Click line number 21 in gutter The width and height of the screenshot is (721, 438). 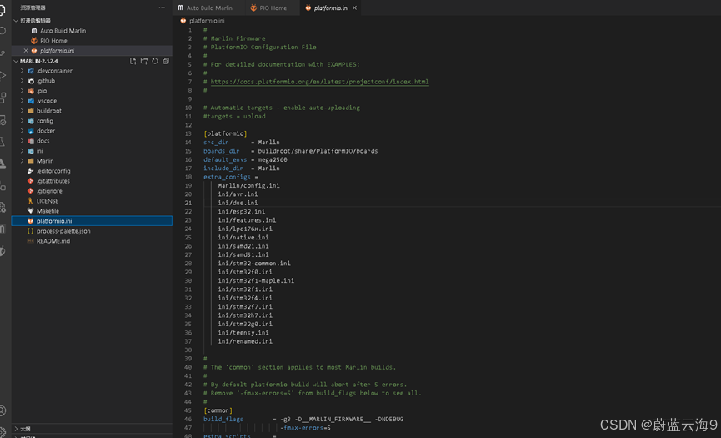(188, 203)
